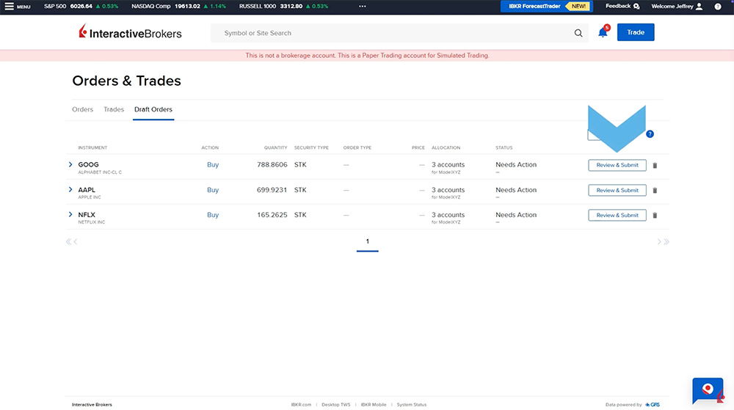Open IBKR ForecastTrader banner button
The height and width of the screenshot is (410, 734).
tap(546, 7)
